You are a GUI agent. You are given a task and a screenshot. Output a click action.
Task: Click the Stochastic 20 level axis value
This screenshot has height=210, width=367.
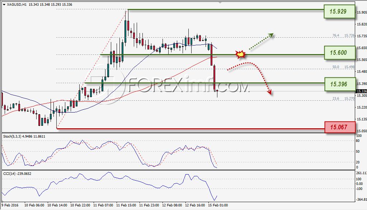coord(358,162)
